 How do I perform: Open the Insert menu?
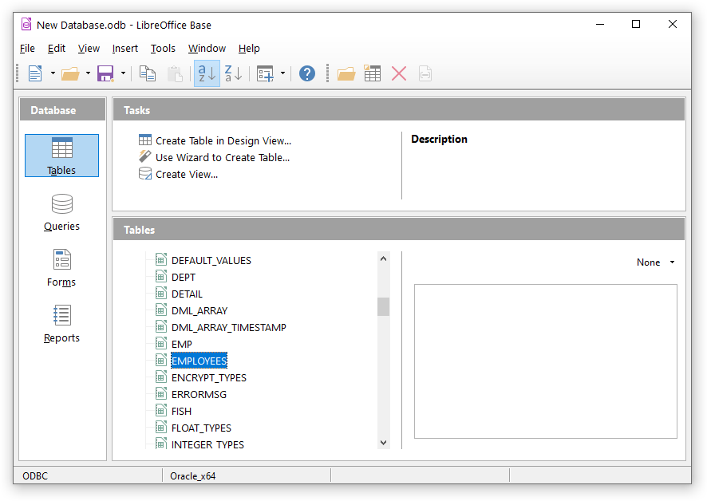[125, 48]
